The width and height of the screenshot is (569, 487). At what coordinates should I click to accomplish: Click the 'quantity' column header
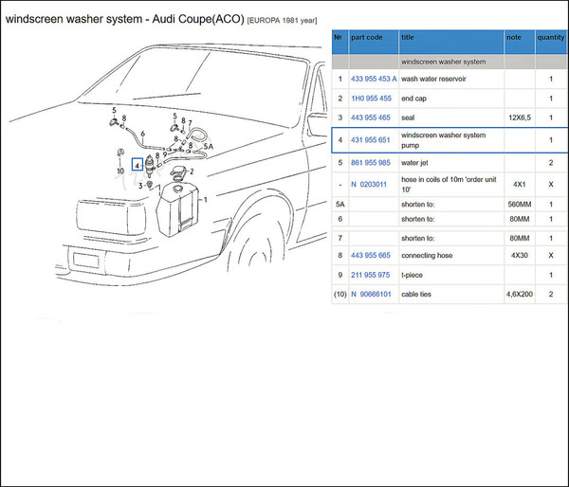click(550, 37)
